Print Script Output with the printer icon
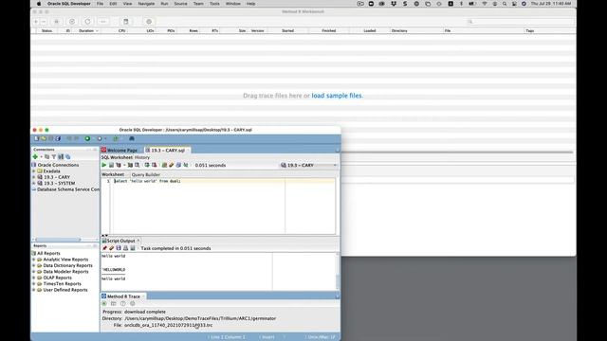This screenshot has height=341, width=607. [x=125, y=248]
